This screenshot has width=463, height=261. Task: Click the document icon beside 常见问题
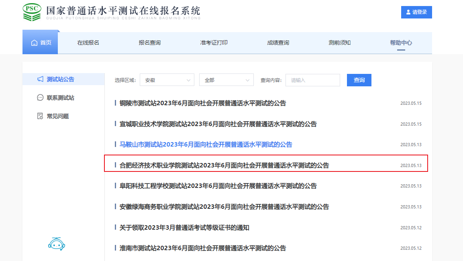pos(40,116)
